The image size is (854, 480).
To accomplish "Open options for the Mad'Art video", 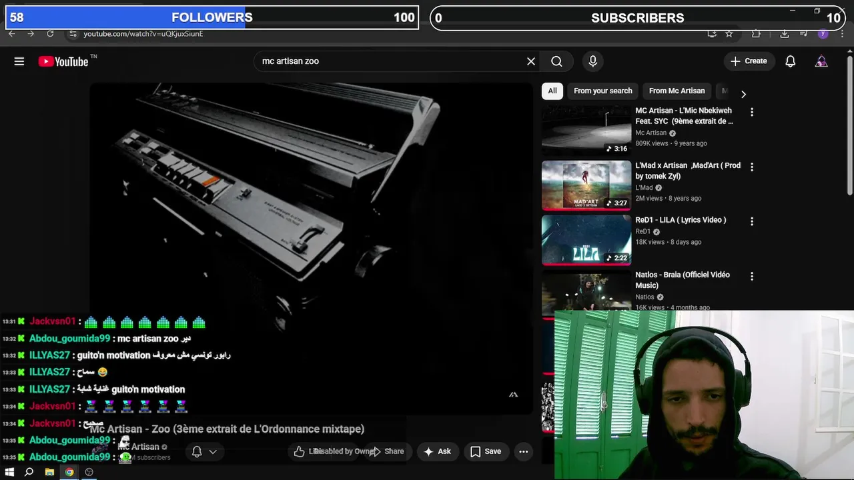I will tap(752, 167).
